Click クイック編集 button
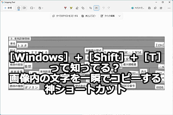 (108, 16)
